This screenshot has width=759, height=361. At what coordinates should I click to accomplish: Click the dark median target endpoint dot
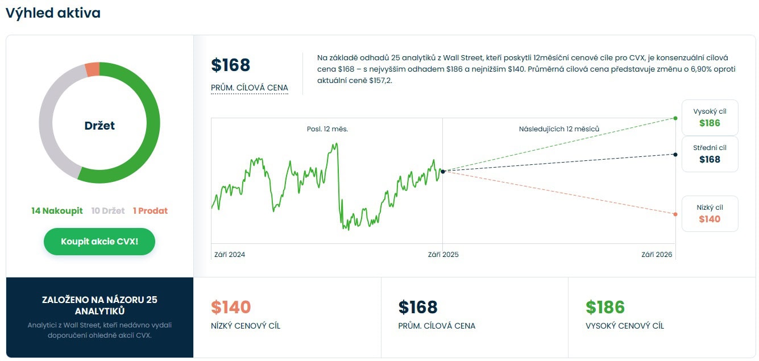[675, 155]
